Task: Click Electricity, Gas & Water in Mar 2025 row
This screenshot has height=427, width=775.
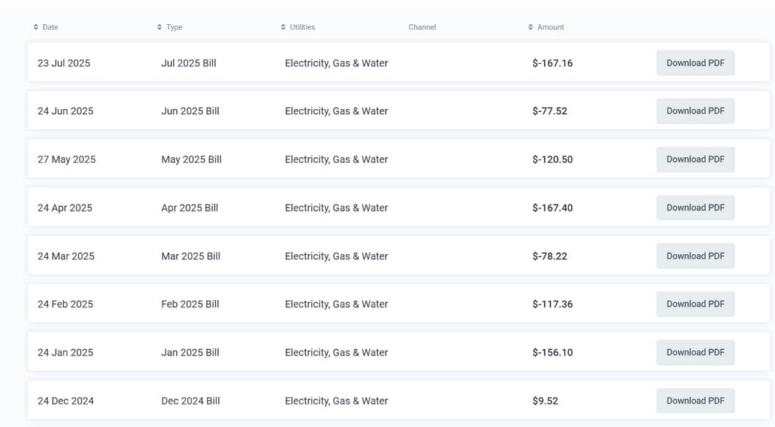Action: pyautogui.click(x=337, y=256)
